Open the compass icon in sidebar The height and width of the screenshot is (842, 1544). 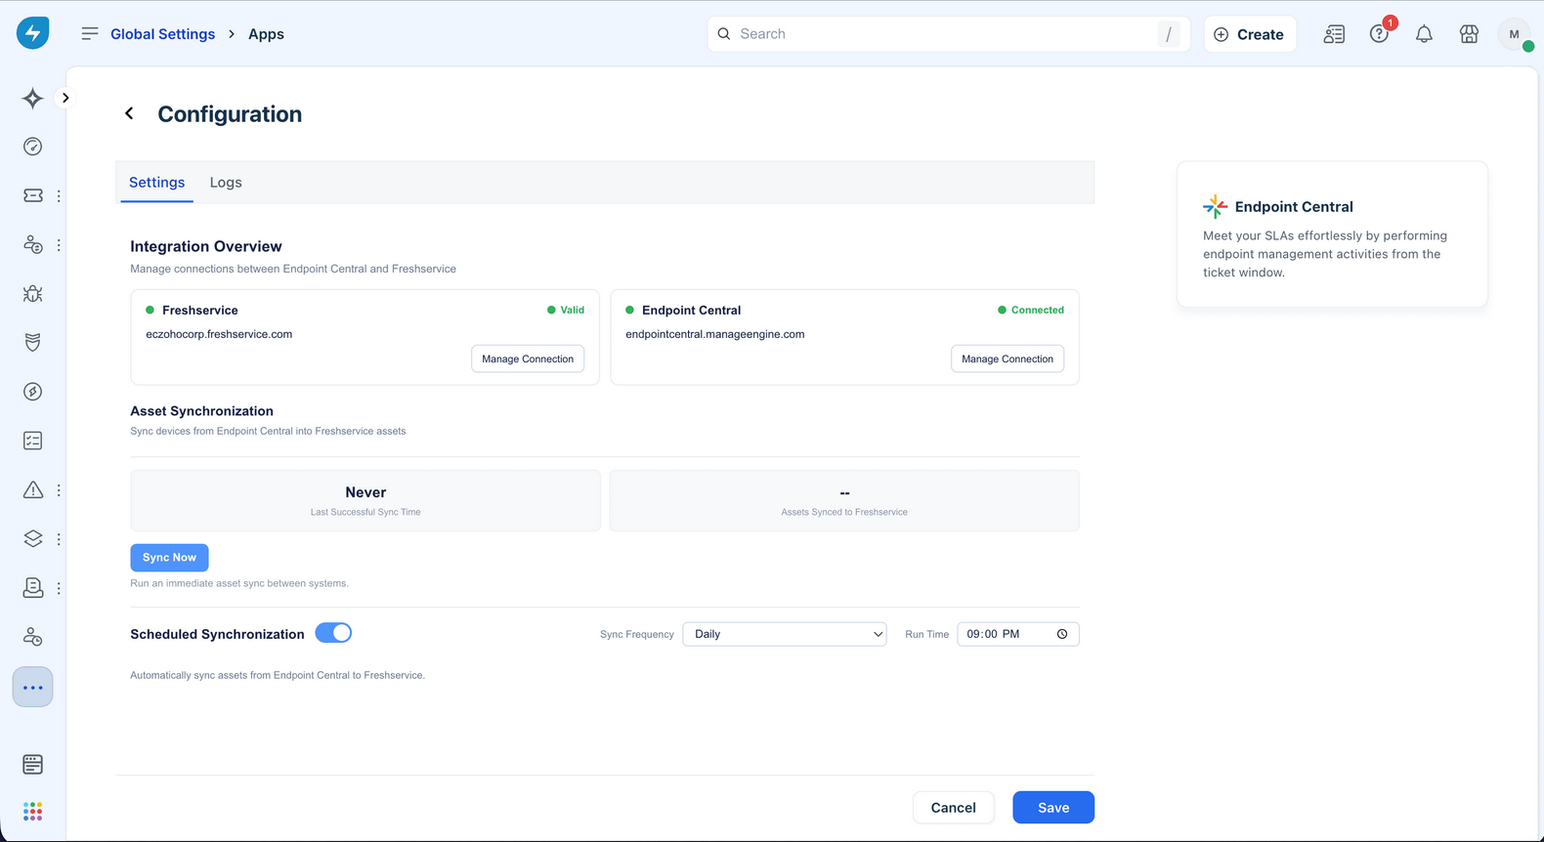32,392
